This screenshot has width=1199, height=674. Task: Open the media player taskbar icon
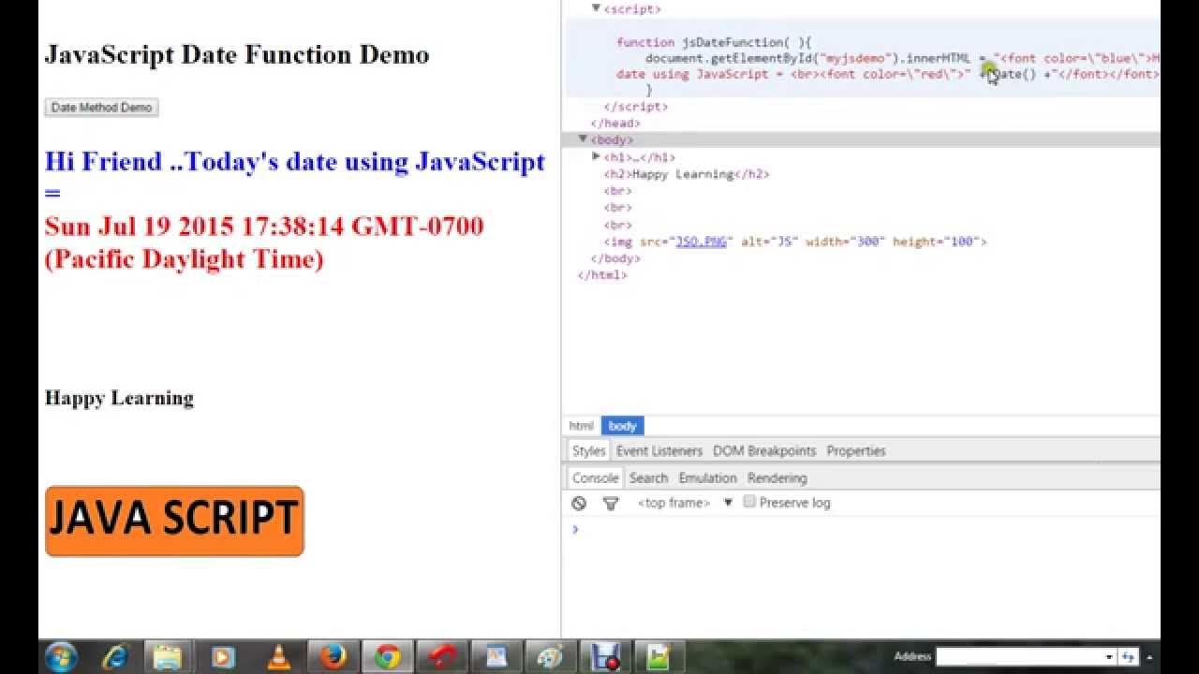pos(223,657)
